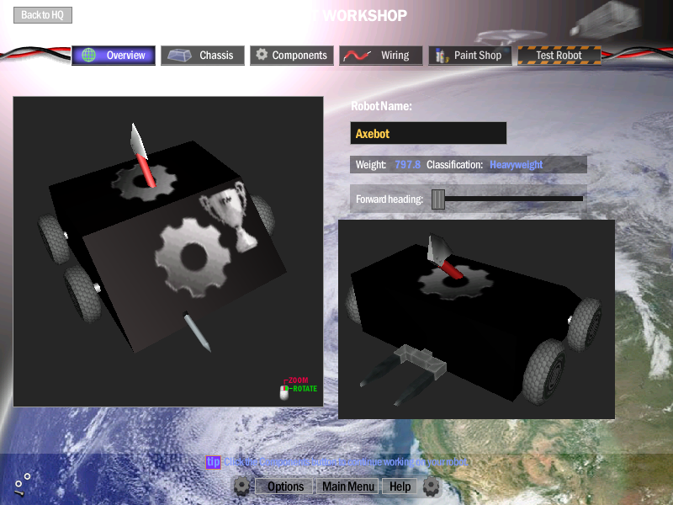Click the gear icon on Components
673x505 pixels.
click(x=262, y=55)
